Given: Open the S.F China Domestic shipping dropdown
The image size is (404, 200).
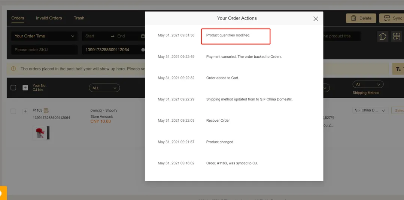Looking at the screenshot, I should (370, 110).
